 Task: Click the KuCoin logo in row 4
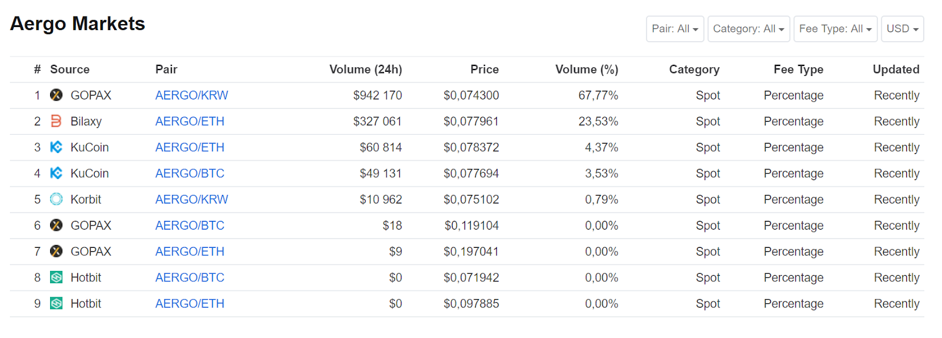click(56, 173)
